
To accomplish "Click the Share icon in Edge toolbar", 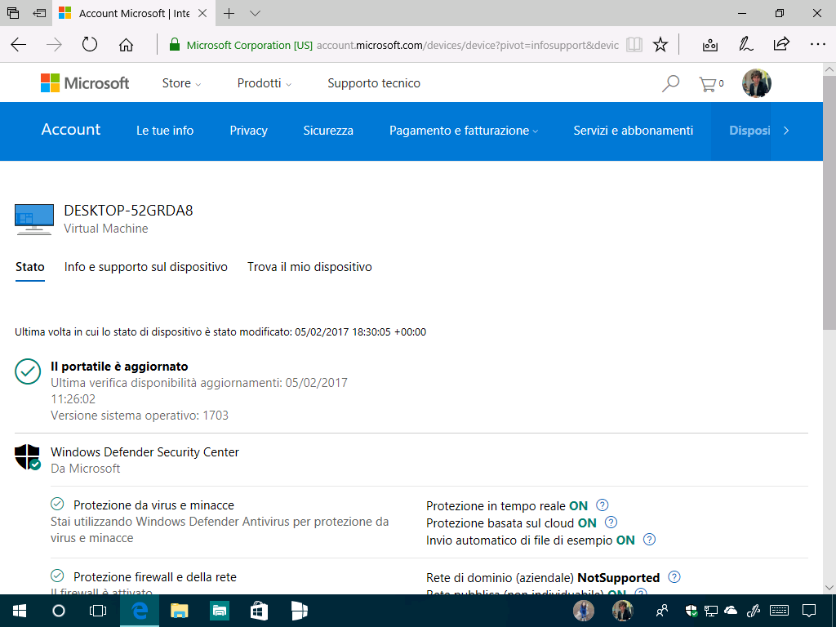I will [x=781, y=44].
